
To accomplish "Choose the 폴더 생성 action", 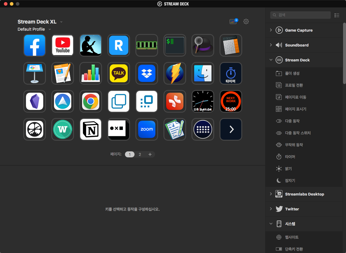I will tap(304, 73).
